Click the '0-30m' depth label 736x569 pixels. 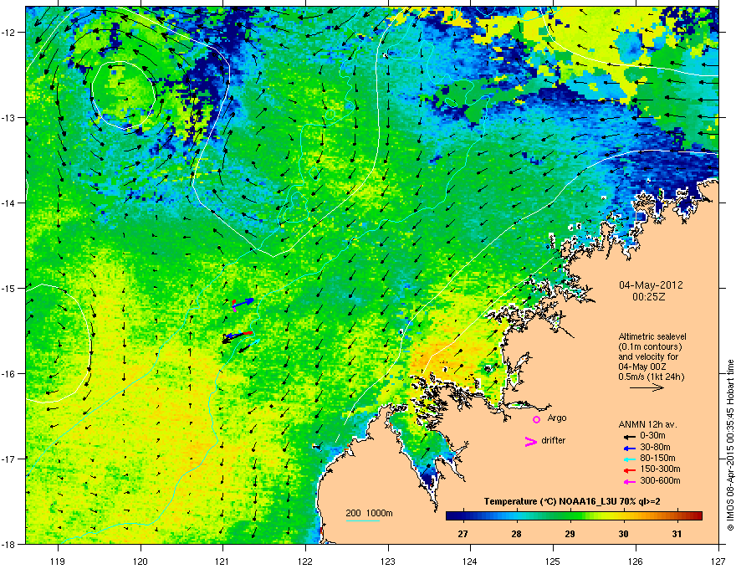653,435
